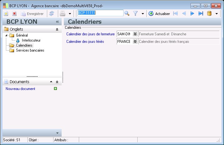Click the Documents section header
Image resolution: width=224 pixels, height=145 pixels.
tap(32, 82)
